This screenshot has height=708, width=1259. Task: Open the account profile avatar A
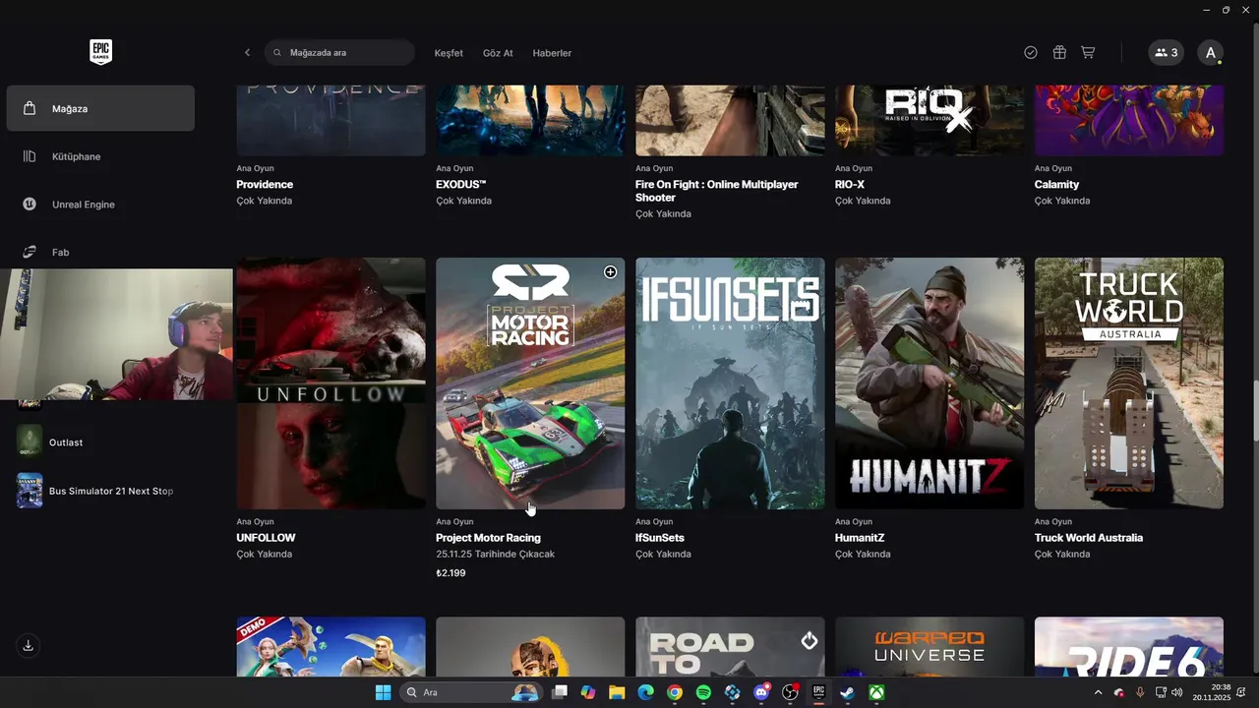pyautogui.click(x=1211, y=53)
